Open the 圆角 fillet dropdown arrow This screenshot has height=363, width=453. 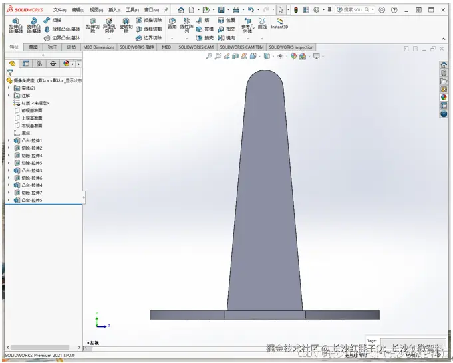[x=172, y=39]
